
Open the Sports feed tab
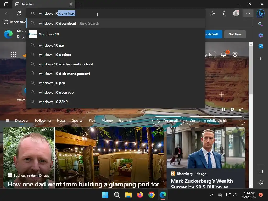(x=77, y=120)
